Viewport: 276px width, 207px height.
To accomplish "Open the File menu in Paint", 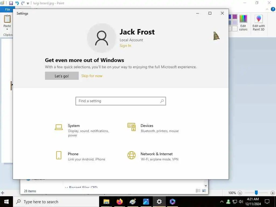I will pyautogui.click(x=8, y=9).
